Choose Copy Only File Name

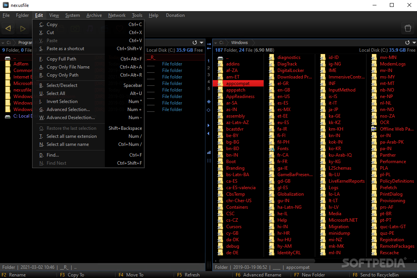click(88, 67)
